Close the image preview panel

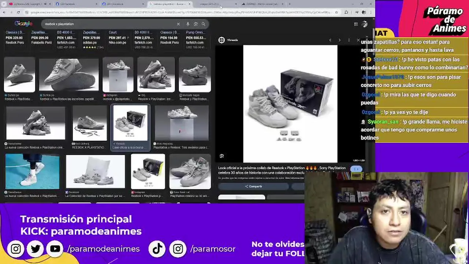pos(358,40)
